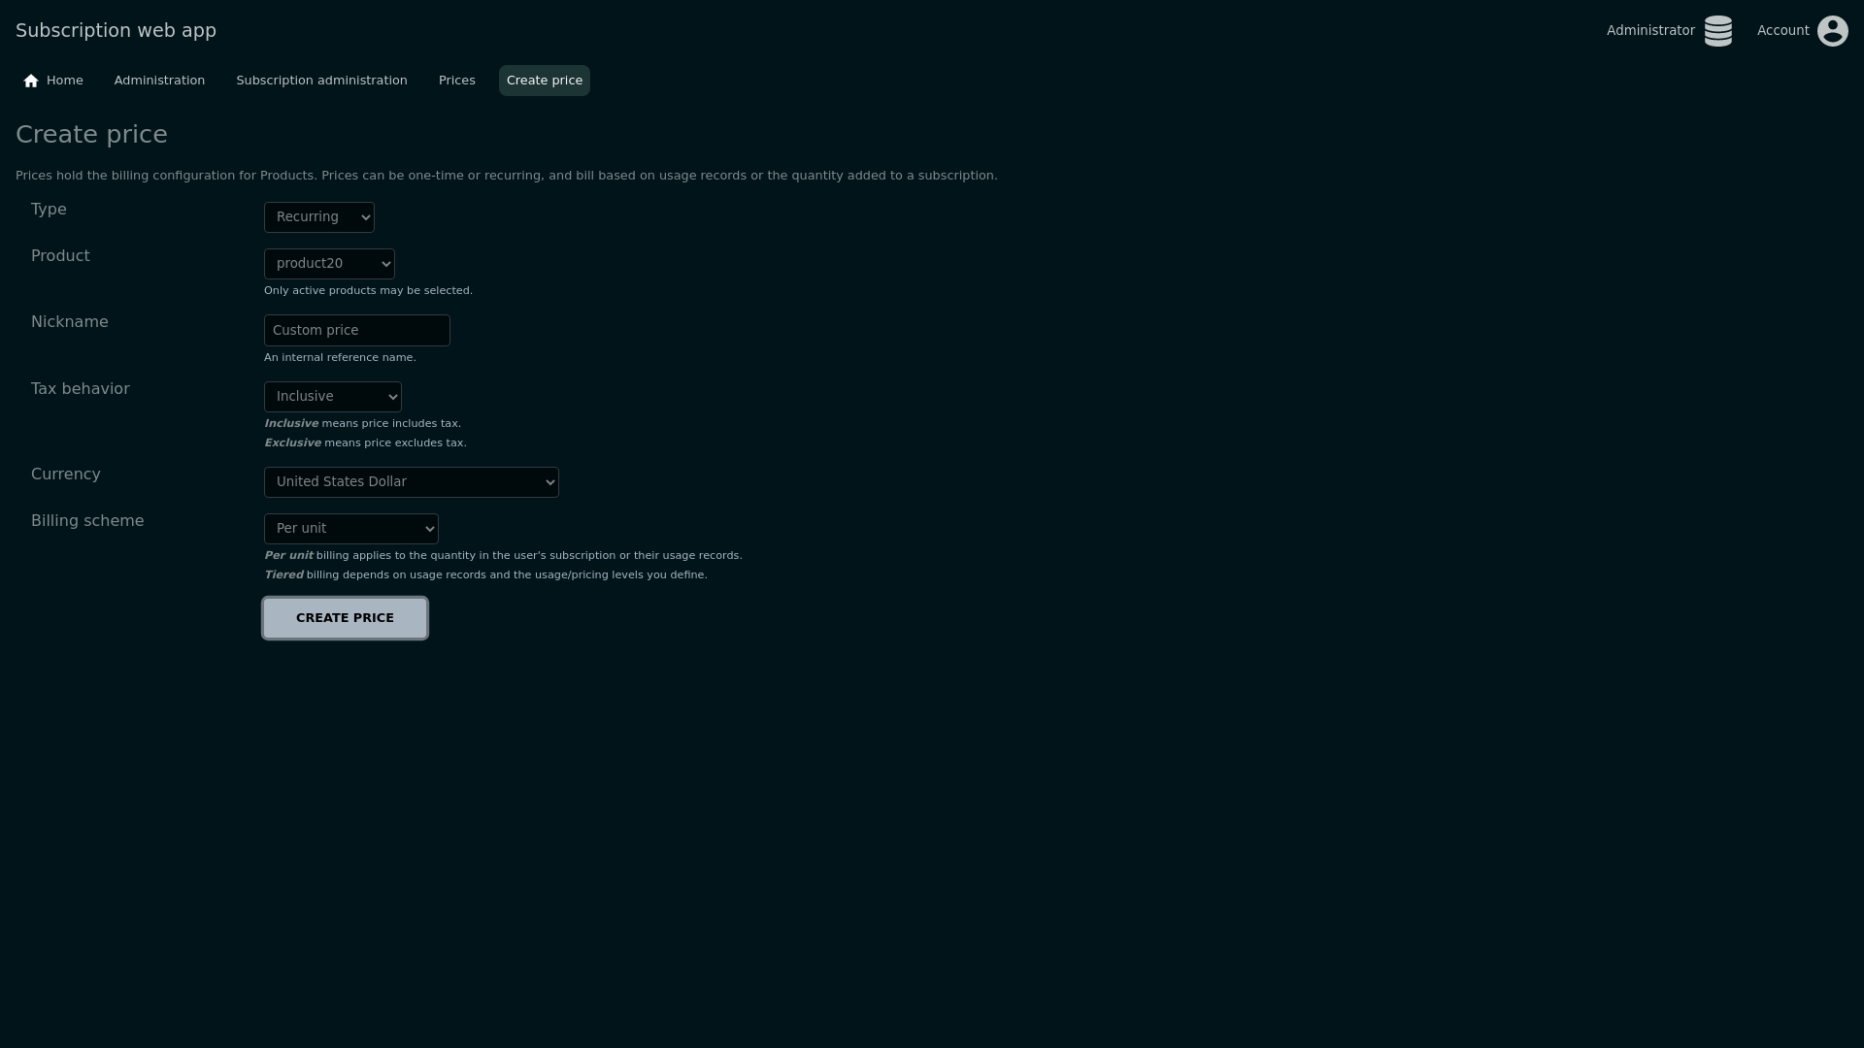This screenshot has height=1048, width=1864.
Task: Open the Currency selector United States Dollar
Action: 410,482
